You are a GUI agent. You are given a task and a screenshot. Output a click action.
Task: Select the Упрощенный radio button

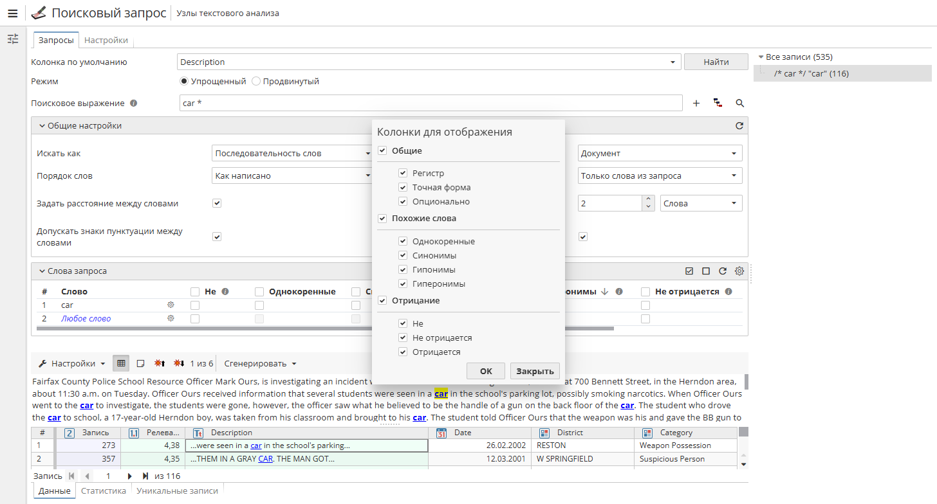pyautogui.click(x=184, y=82)
